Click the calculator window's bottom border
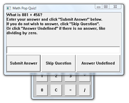 point(63,98)
